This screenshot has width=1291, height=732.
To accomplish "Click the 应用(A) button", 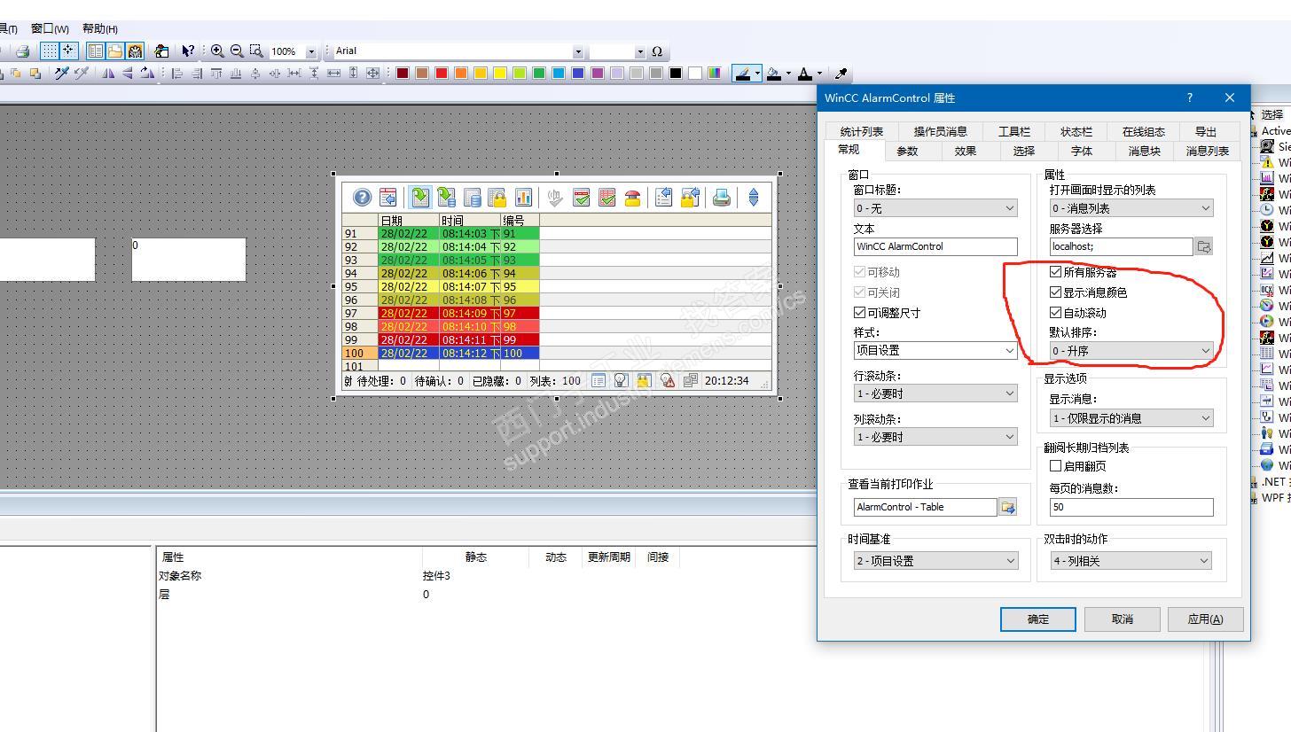I will point(1205,619).
